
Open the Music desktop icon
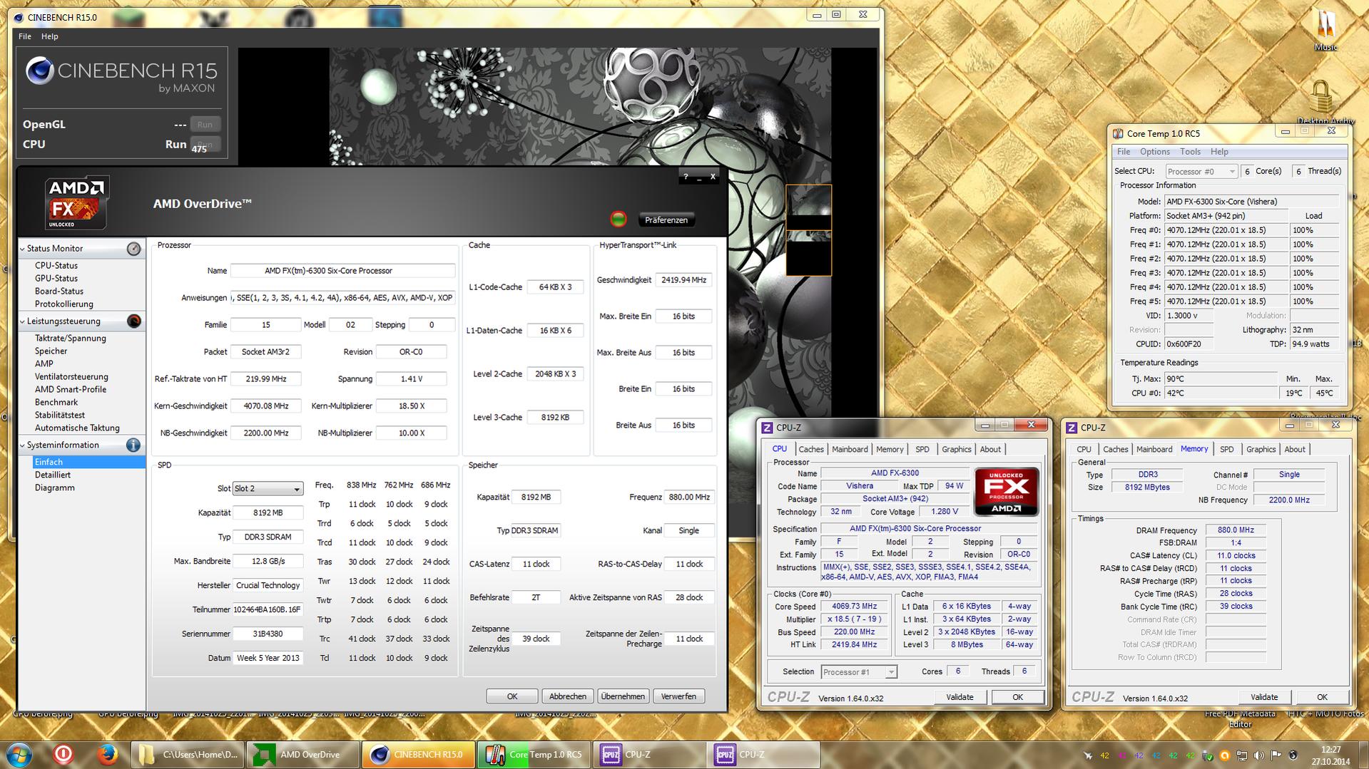[x=1325, y=30]
